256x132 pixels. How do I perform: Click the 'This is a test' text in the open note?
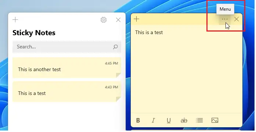pos(149,32)
